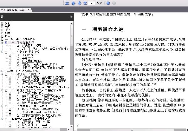Close the 劳神如此_12519923 document tab
Image resolution: width=188 pixels, height=131 pixels.
click(x=29, y=10)
